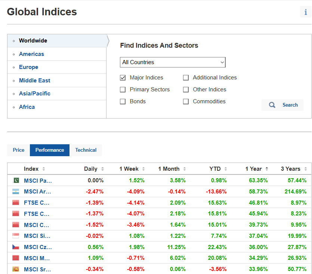Click the info icon beside Global Indices
Screen dimensions: 312x274
pyautogui.click(x=306, y=12)
